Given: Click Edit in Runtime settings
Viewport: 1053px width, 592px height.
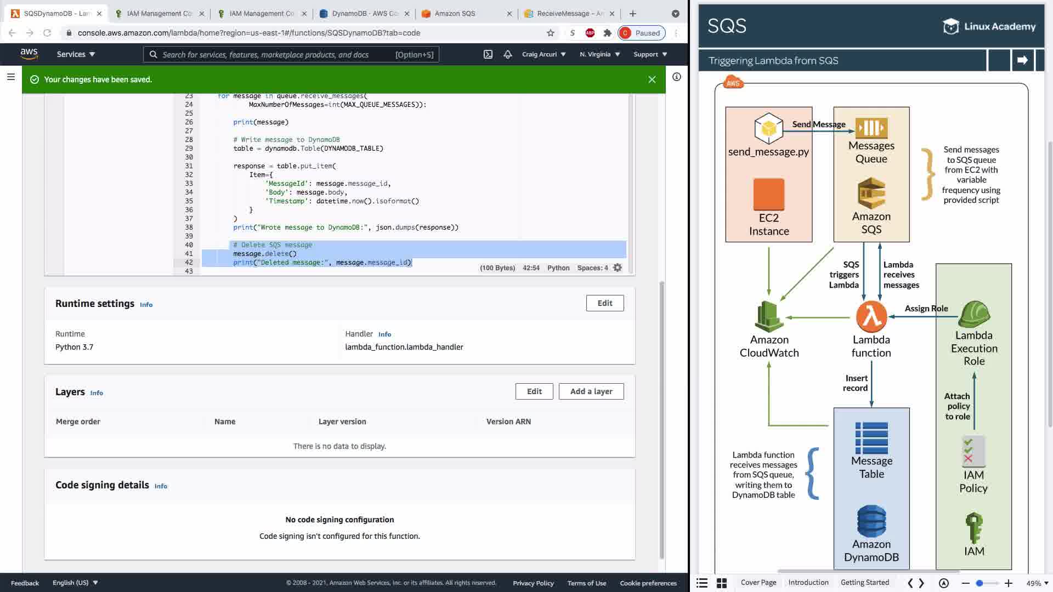Looking at the screenshot, I should click(604, 303).
